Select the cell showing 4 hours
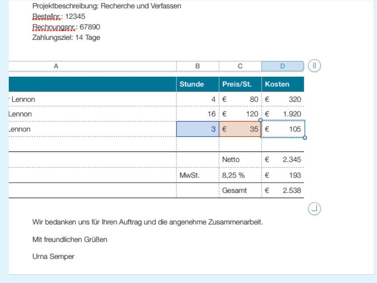Image resolution: width=377 pixels, height=283 pixels. click(x=197, y=99)
